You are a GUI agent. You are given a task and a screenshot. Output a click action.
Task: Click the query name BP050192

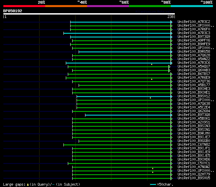tap(13, 11)
